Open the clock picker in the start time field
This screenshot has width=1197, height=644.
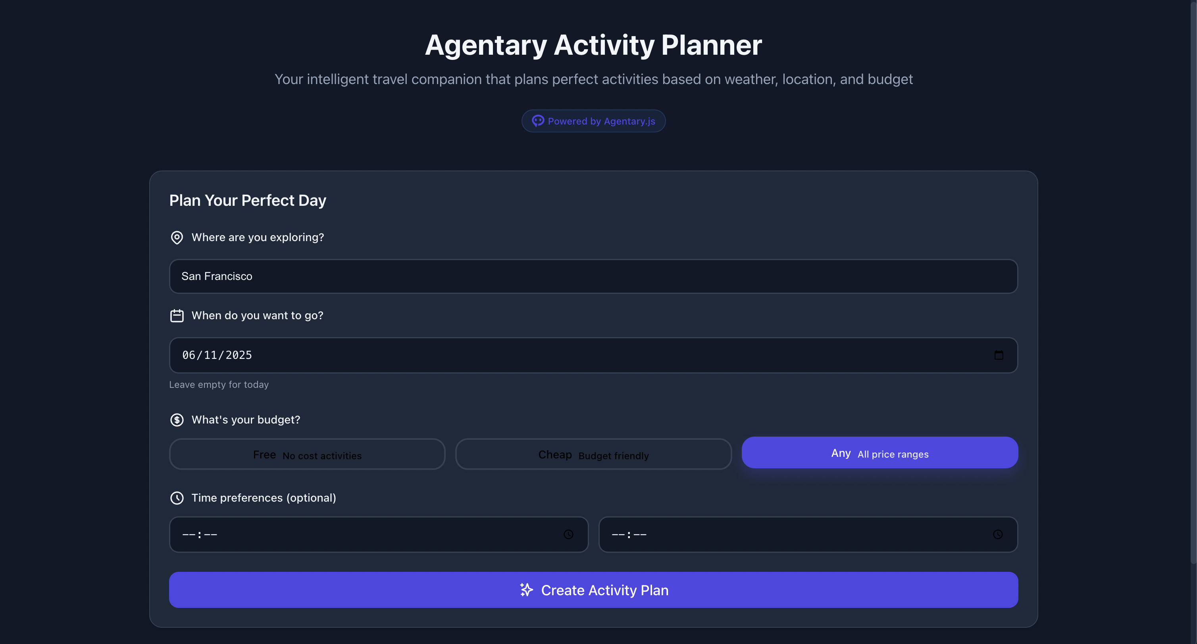click(x=568, y=535)
